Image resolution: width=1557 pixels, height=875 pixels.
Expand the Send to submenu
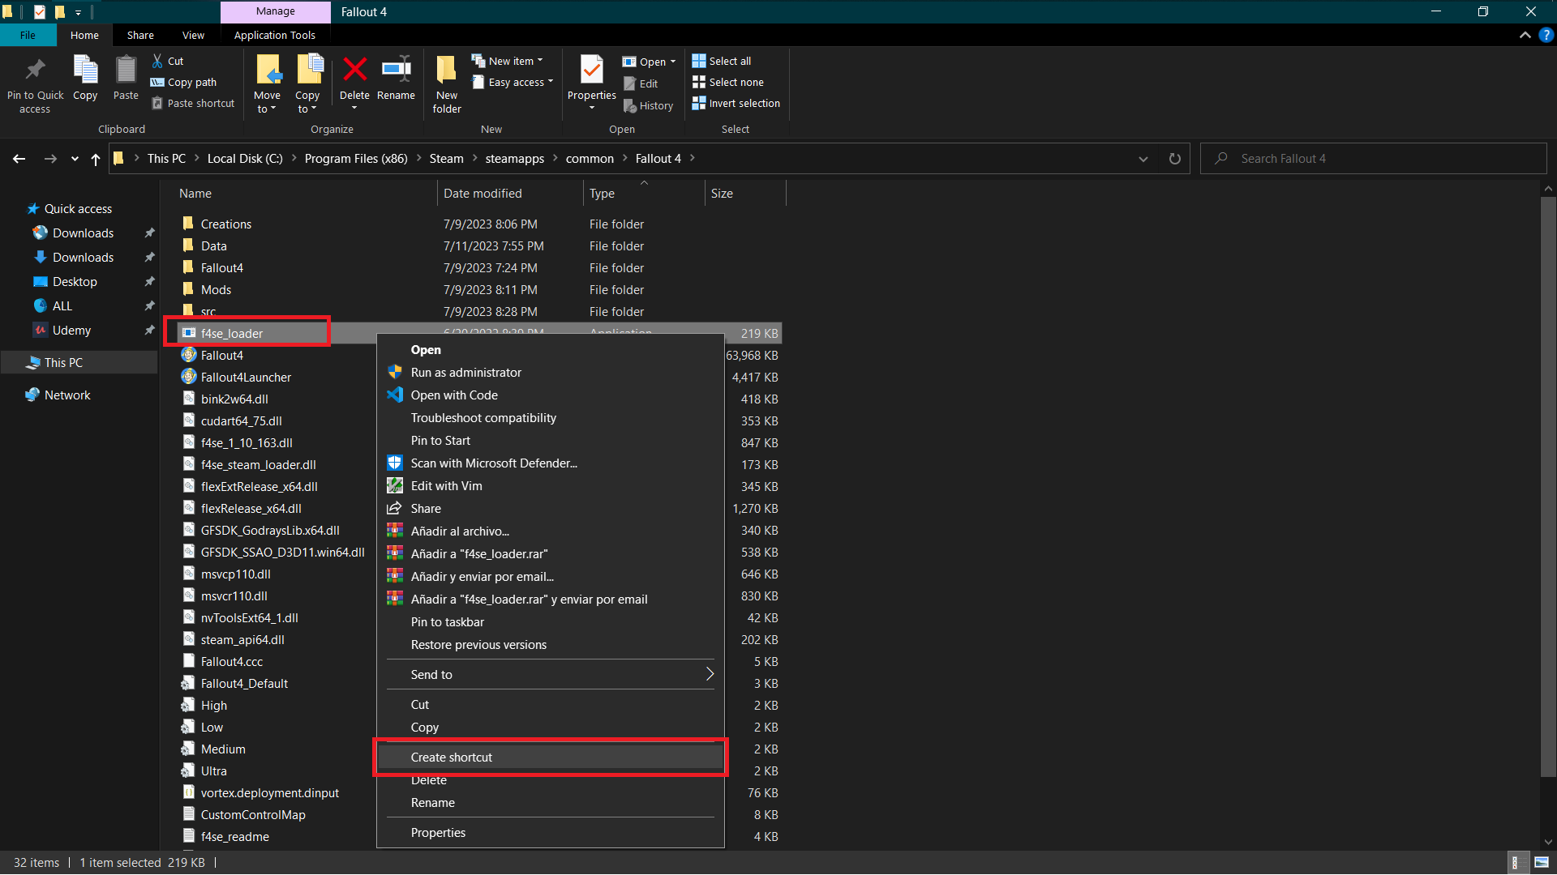click(x=550, y=674)
